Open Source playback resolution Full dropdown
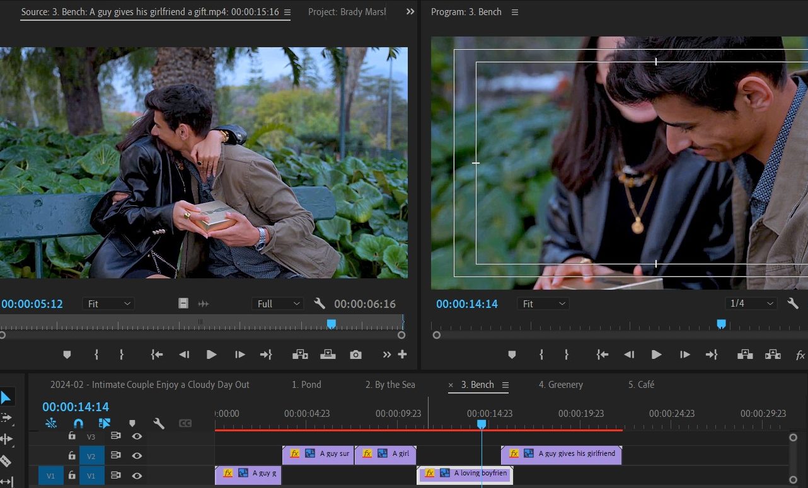 278,304
